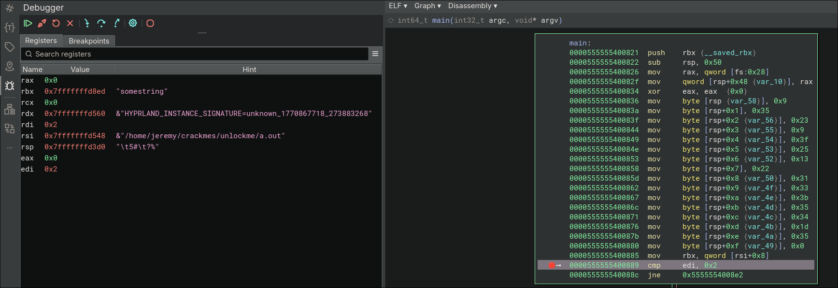Click the Step Over icon
Screen dimensions: 838x288
(101, 23)
